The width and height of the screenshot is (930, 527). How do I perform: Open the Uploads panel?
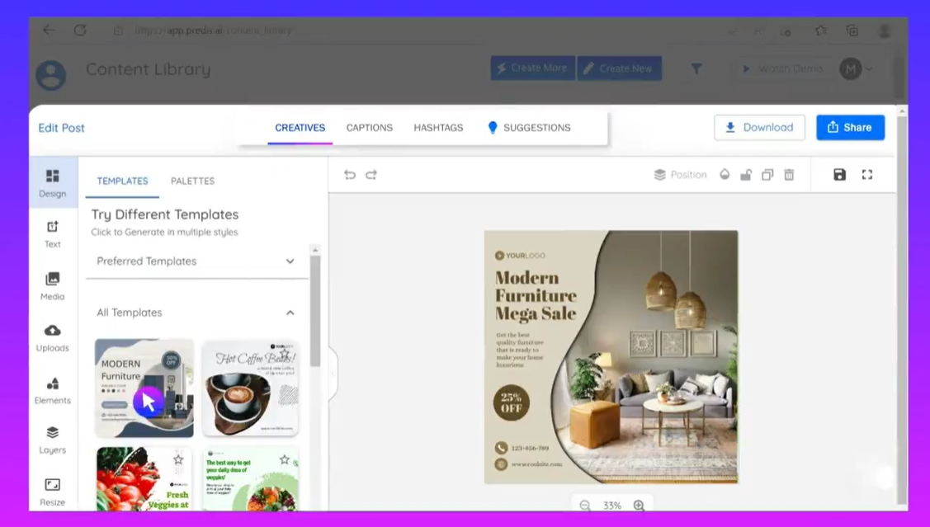click(x=52, y=337)
